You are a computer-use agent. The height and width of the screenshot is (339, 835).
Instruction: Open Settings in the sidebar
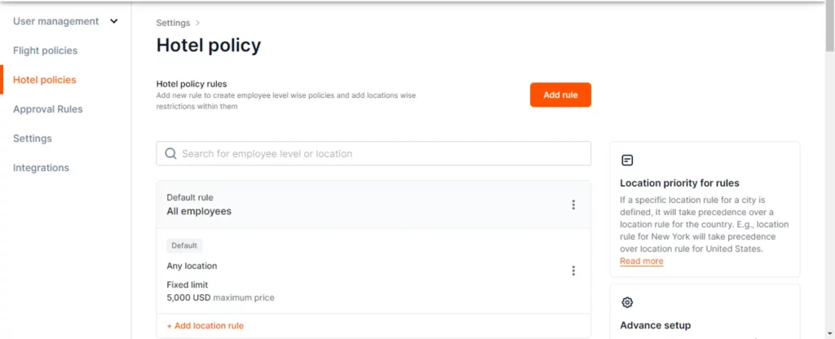[x=33, y=139]
